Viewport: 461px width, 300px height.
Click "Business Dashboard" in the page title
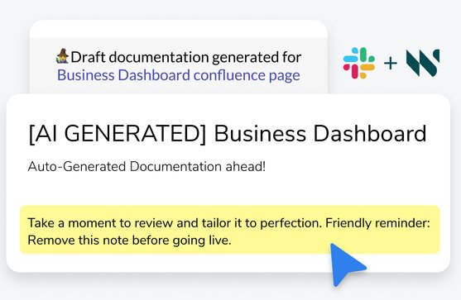[320, 134]
